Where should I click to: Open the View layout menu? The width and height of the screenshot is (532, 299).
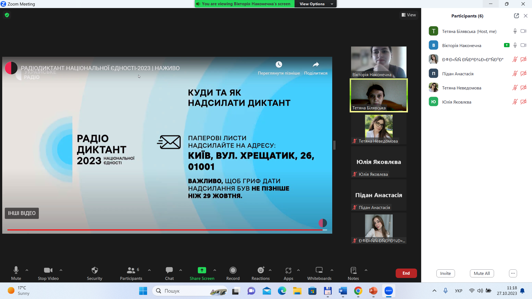coord(409,15)
